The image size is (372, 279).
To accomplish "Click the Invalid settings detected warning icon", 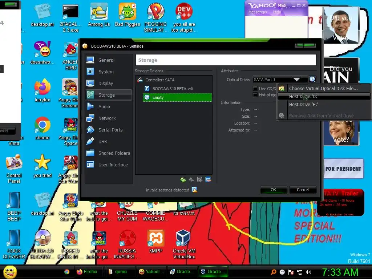I will pyautogui.click(x=194, y=190).
